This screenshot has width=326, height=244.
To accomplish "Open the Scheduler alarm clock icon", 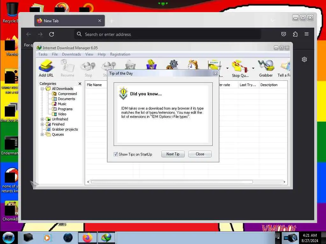I will (x=193, y=64).
